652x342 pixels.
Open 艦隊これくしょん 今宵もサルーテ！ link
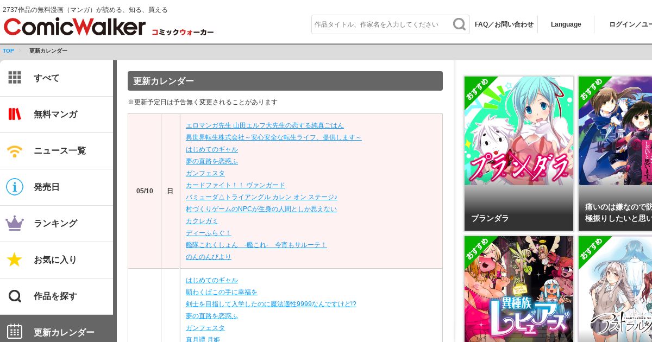tap(256, 245)
